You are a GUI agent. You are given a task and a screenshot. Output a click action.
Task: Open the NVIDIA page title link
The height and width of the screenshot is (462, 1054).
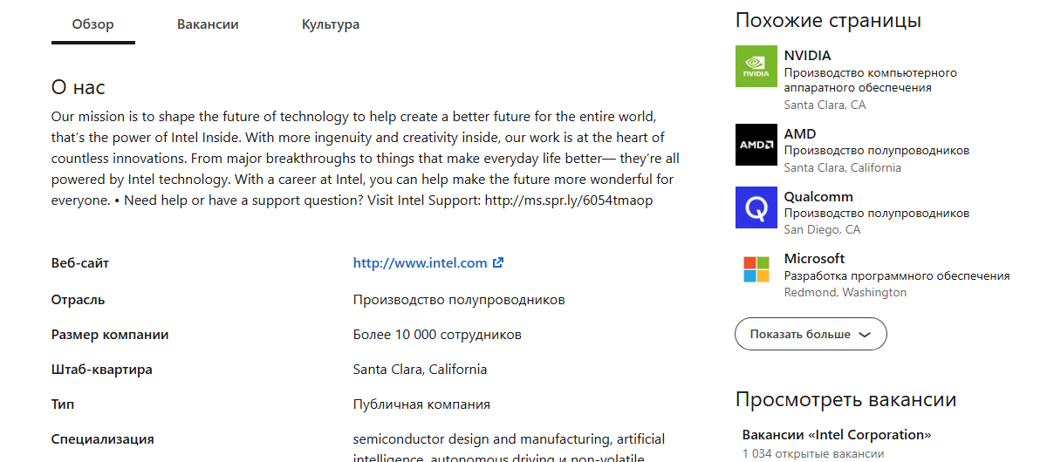(807, 56)
